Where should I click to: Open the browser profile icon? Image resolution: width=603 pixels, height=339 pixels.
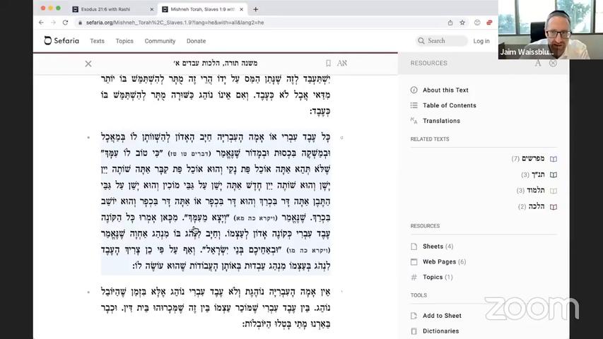click(477, 23)
